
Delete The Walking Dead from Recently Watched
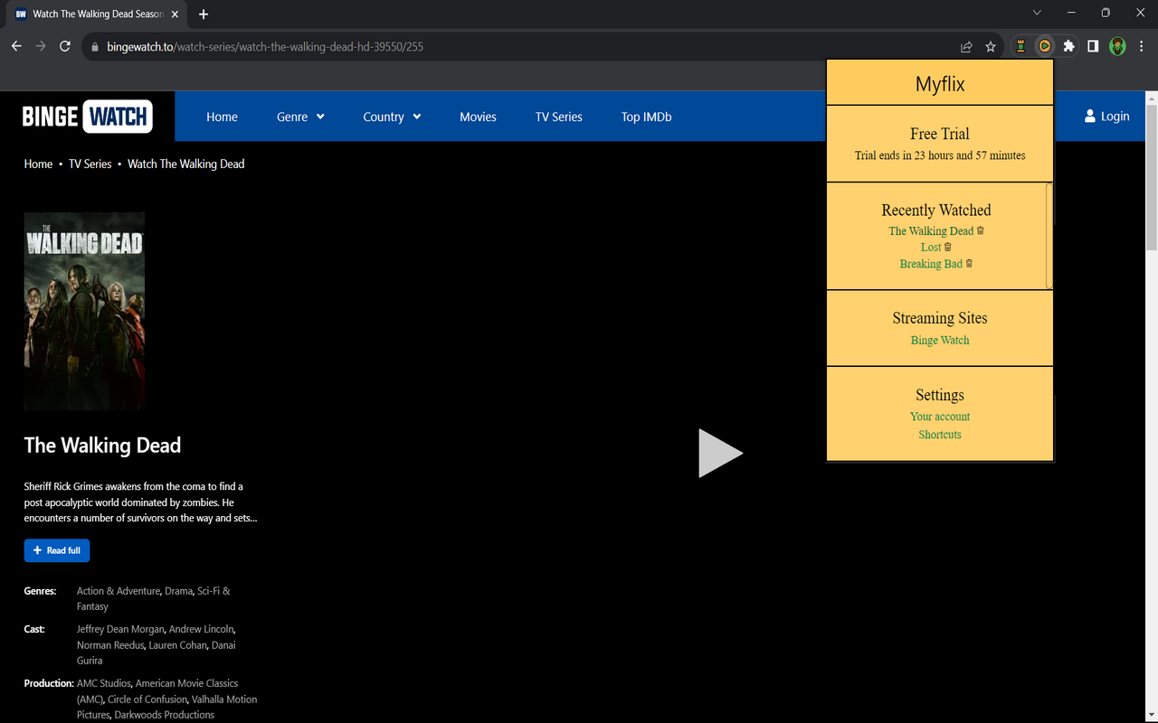981,230
